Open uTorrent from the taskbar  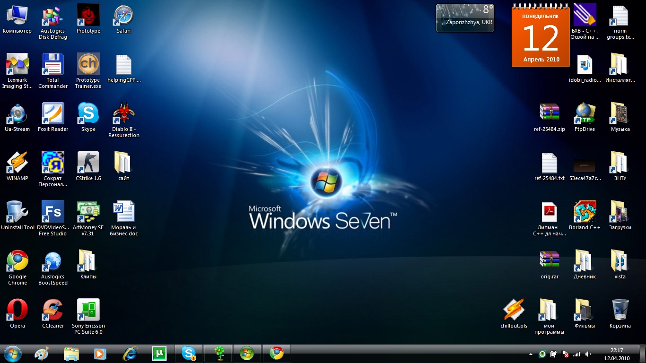159,354
